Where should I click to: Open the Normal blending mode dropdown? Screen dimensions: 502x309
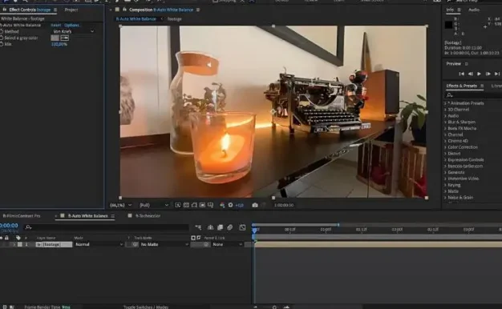point(99,244)
